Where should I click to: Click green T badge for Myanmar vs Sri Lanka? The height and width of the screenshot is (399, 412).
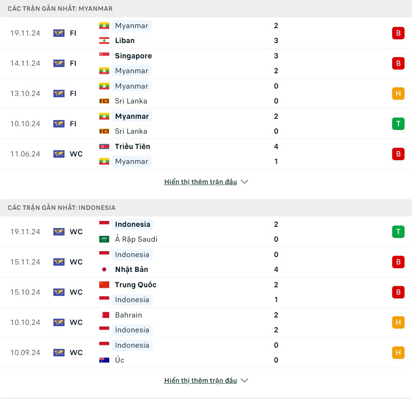click(x=398, y=124)
